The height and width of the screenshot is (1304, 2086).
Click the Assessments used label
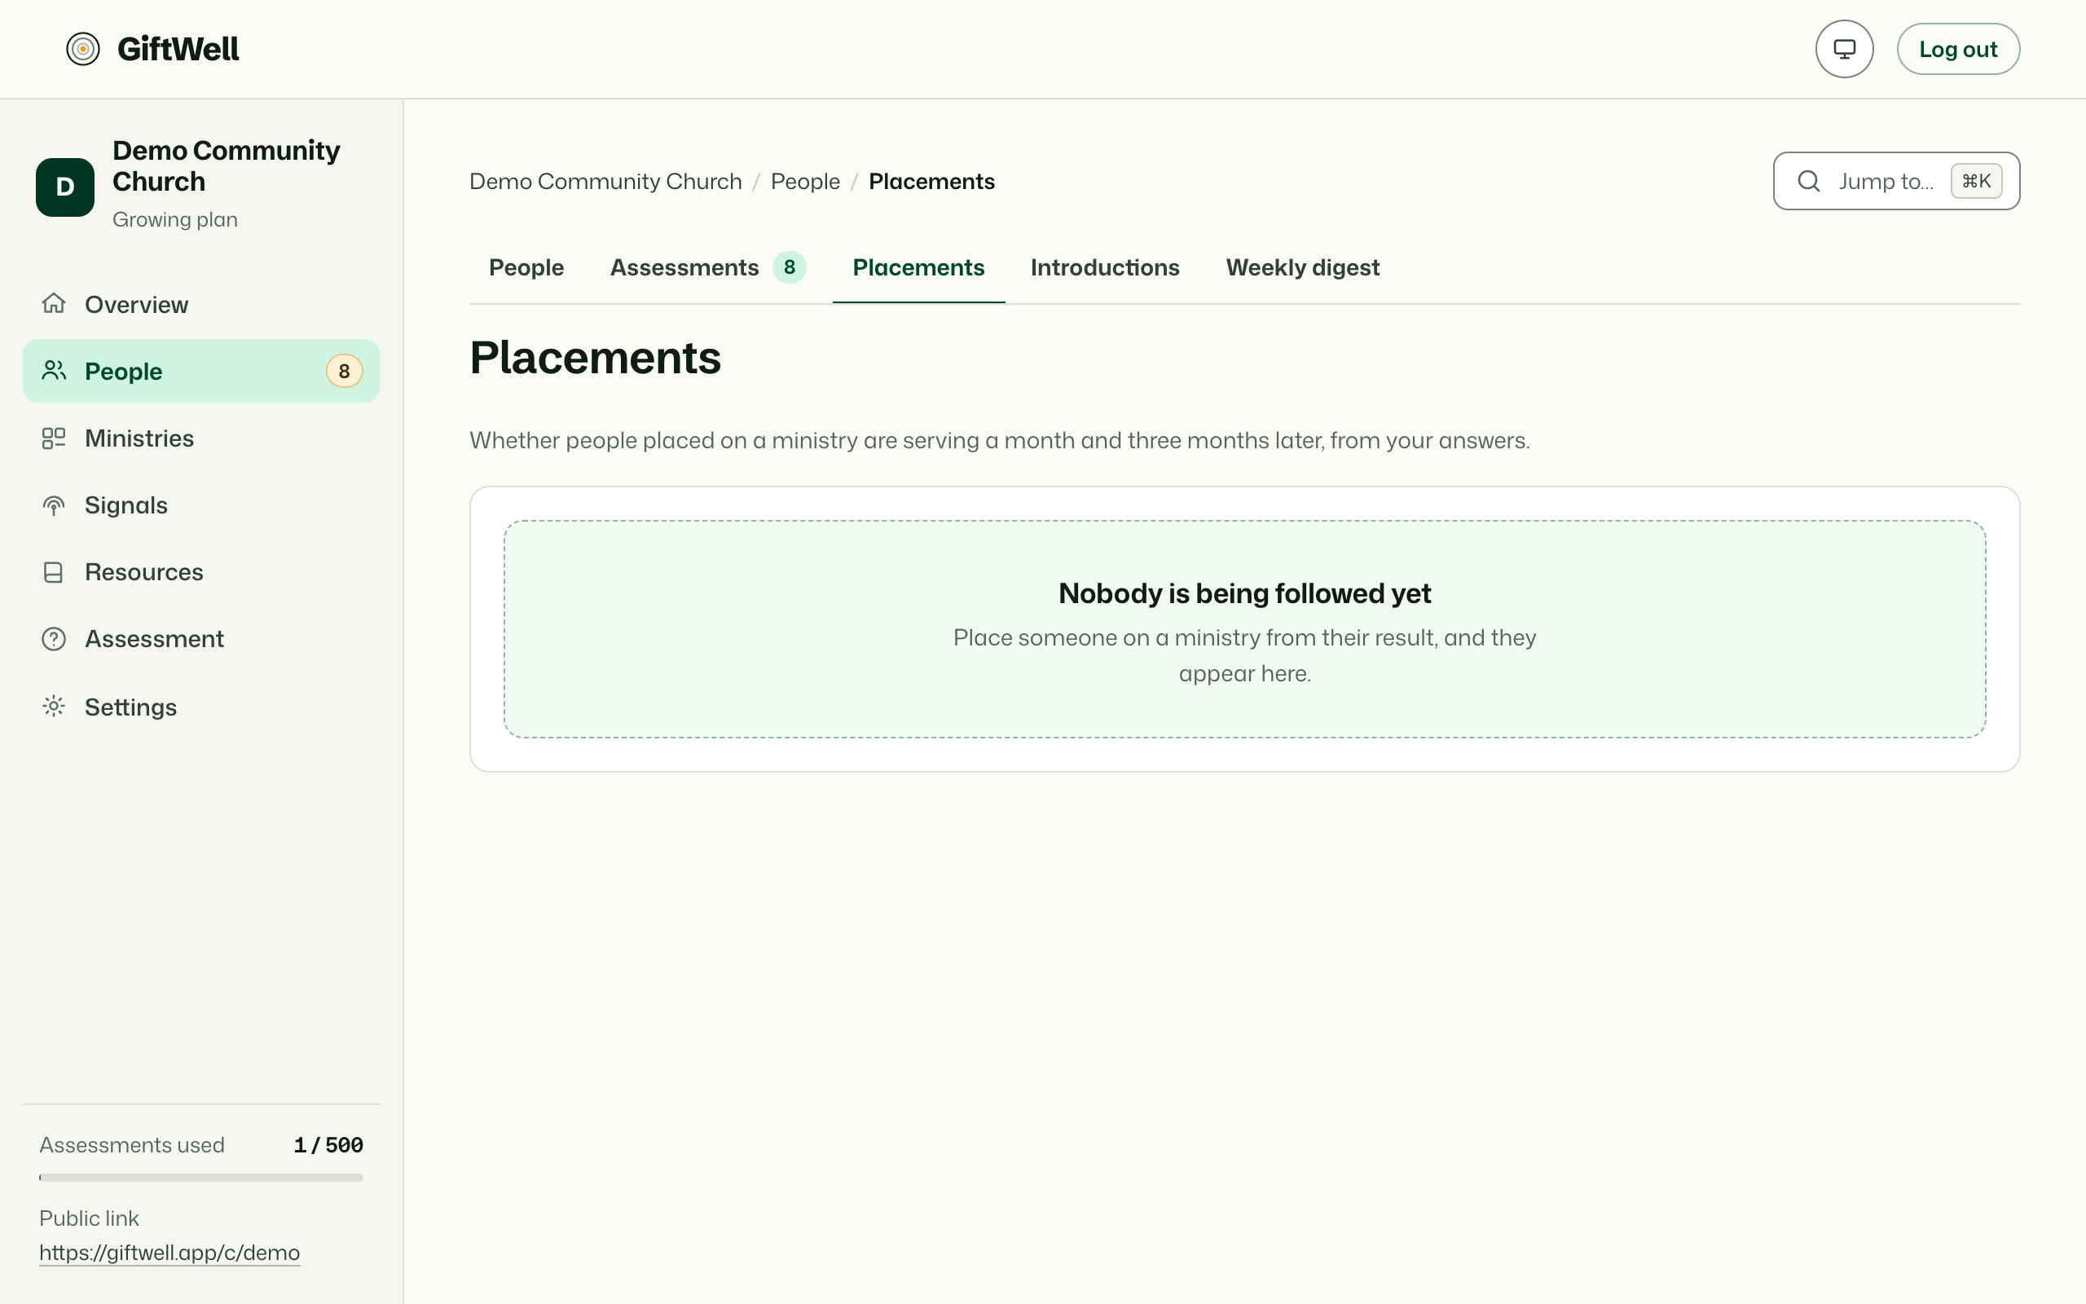(x=132, y=1145)
